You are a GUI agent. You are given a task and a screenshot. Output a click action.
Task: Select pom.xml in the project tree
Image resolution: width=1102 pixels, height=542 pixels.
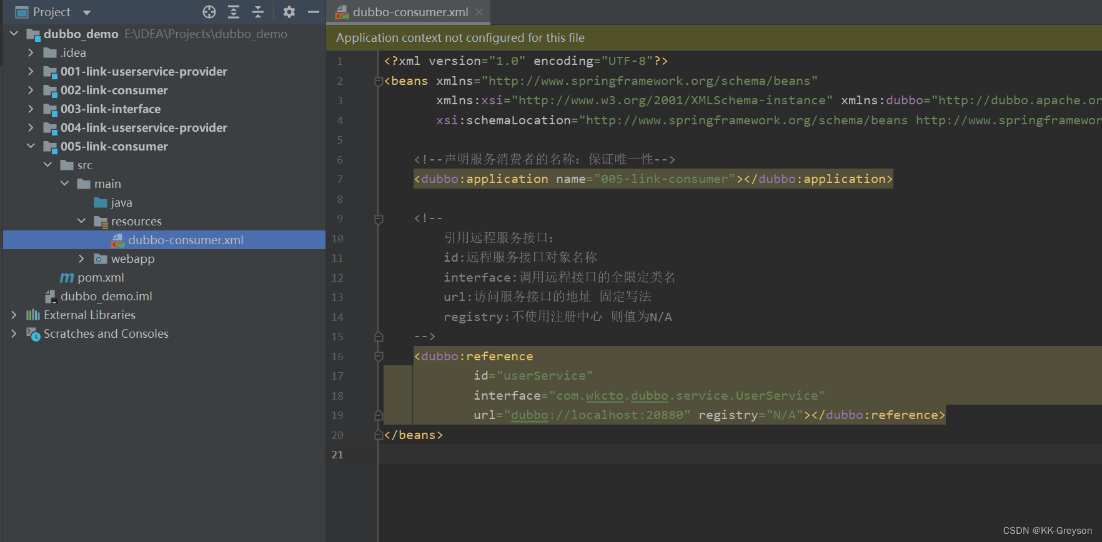point(101,277)
